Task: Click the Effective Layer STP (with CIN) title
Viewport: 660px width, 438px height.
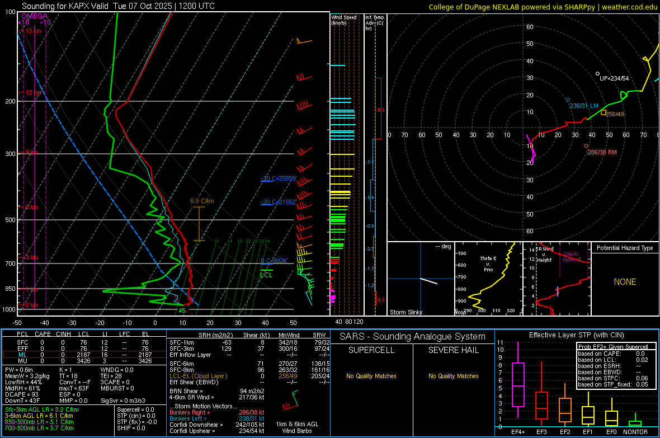Action: 576,335
